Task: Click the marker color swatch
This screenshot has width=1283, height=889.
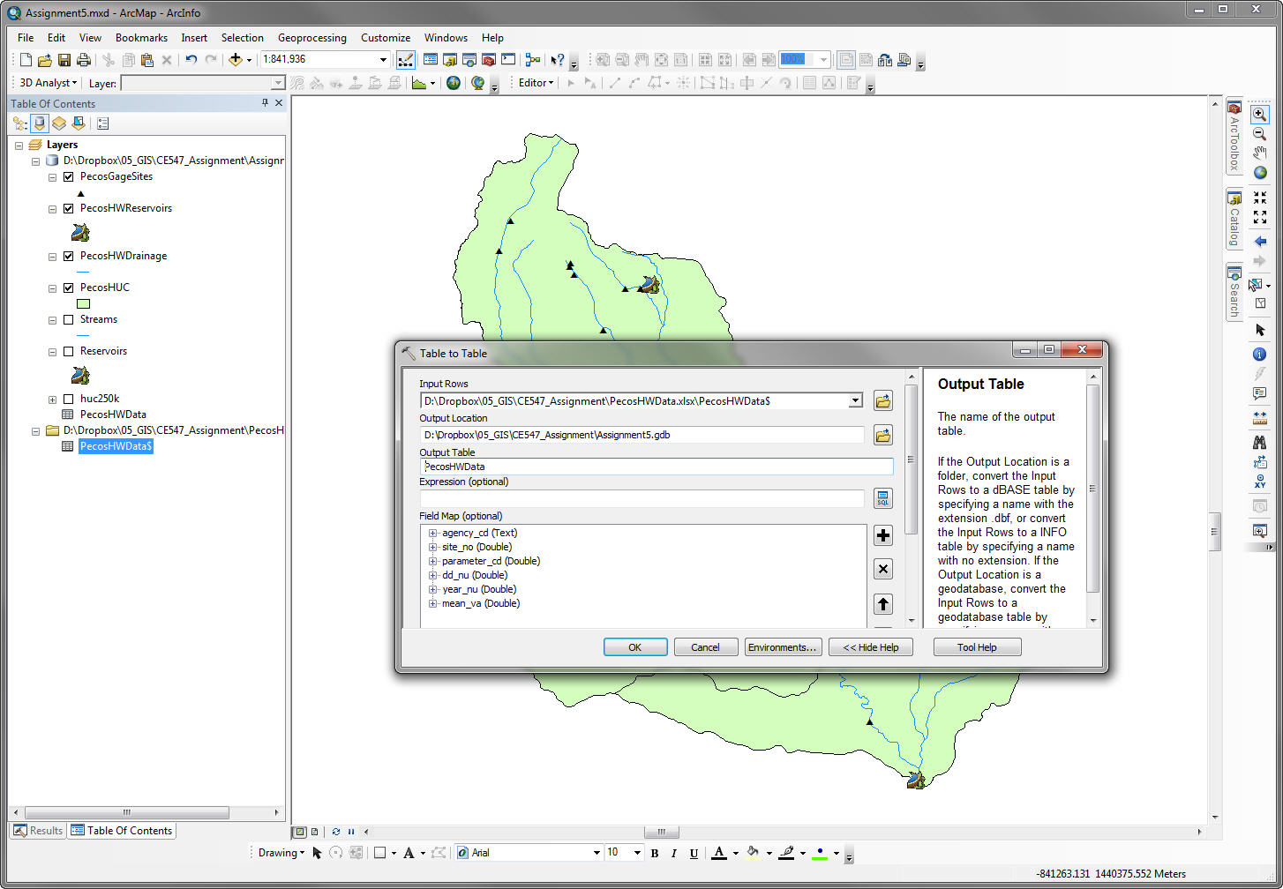Action: [821, 853]
